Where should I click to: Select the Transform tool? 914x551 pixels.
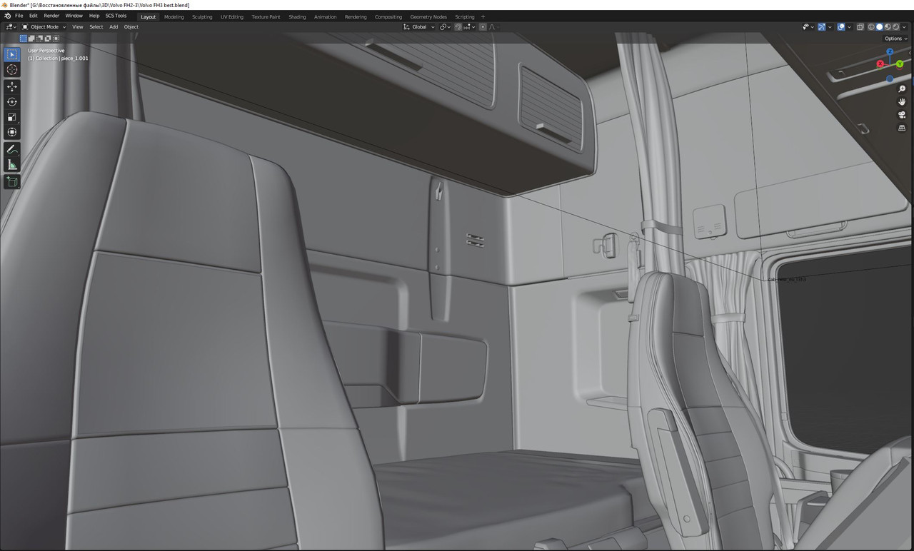pos(12,132)
